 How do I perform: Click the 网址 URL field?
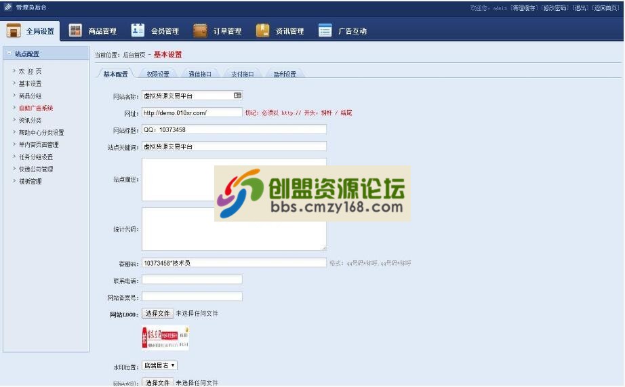click(192, 113)
